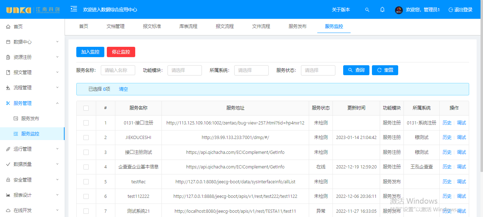Switch to the 文档管理 tab

pyautogui.click(x=115, y=26)
